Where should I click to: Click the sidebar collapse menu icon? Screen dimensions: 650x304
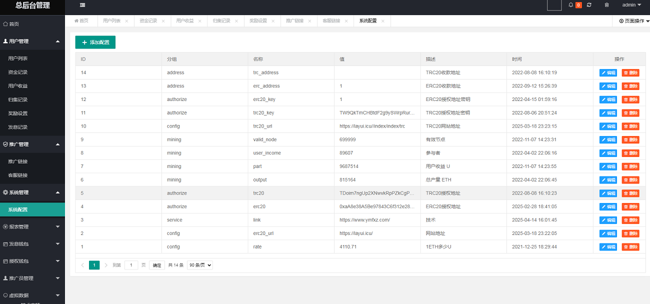click(x=82, y=5)
